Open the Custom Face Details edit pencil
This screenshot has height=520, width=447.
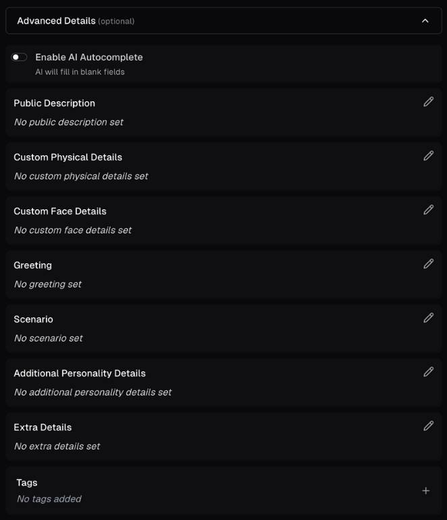click(x=428, y=210)
